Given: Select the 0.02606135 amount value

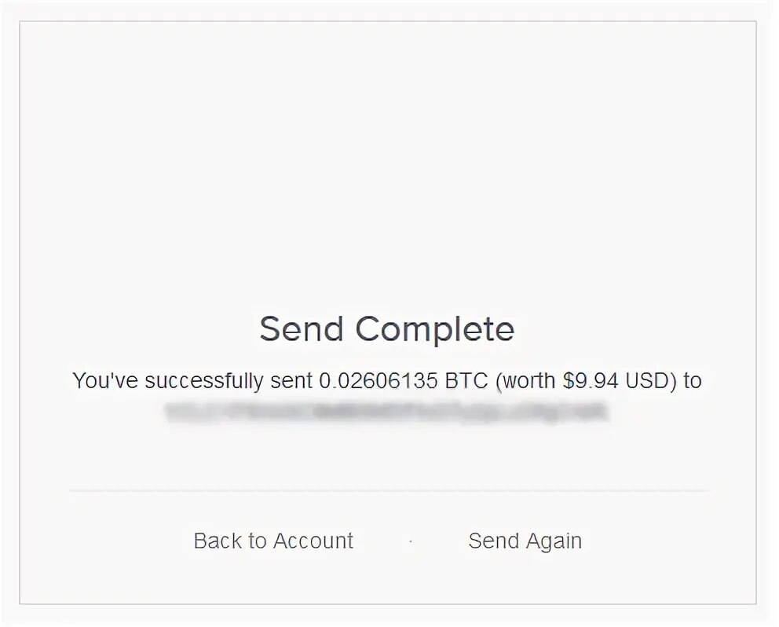Looking at the screenshot, I should coord(378,381).
